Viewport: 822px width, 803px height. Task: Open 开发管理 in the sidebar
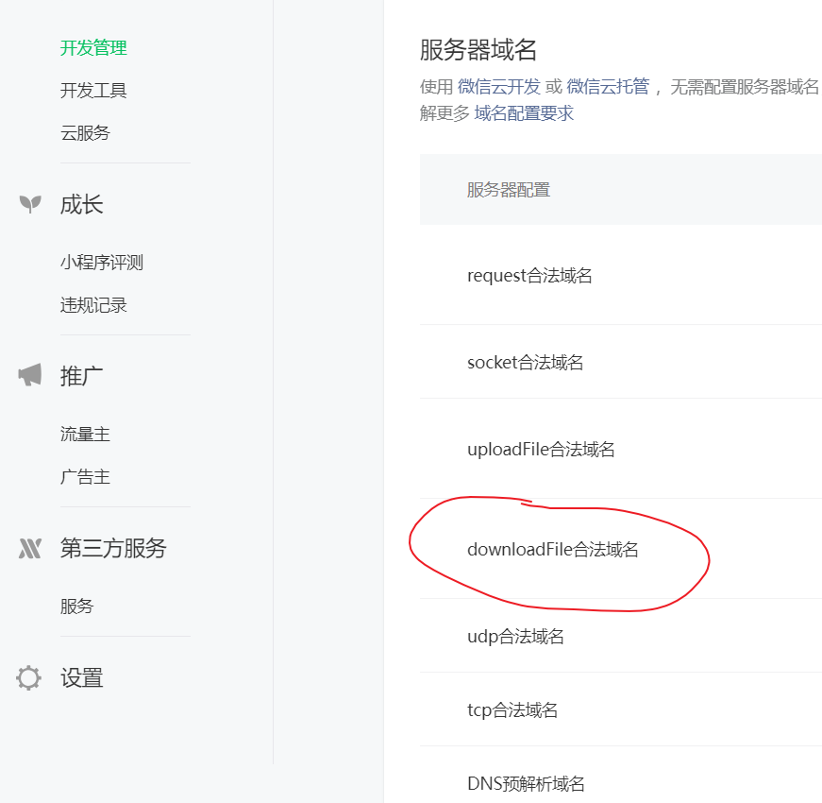tap(93, 48)
